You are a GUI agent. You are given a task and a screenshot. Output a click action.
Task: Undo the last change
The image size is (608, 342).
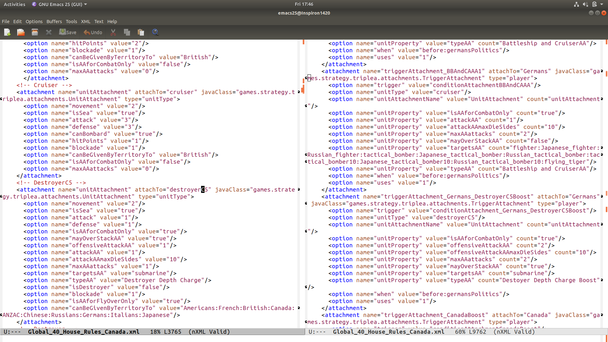tap(93, 32)
